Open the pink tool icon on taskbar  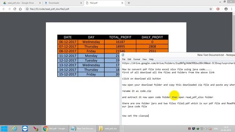click(x=36, y=129)
